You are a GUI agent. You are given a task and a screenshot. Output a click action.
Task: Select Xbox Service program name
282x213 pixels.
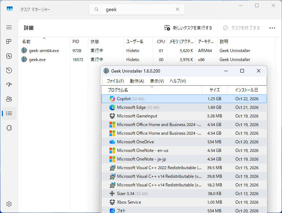click(129, 202)
